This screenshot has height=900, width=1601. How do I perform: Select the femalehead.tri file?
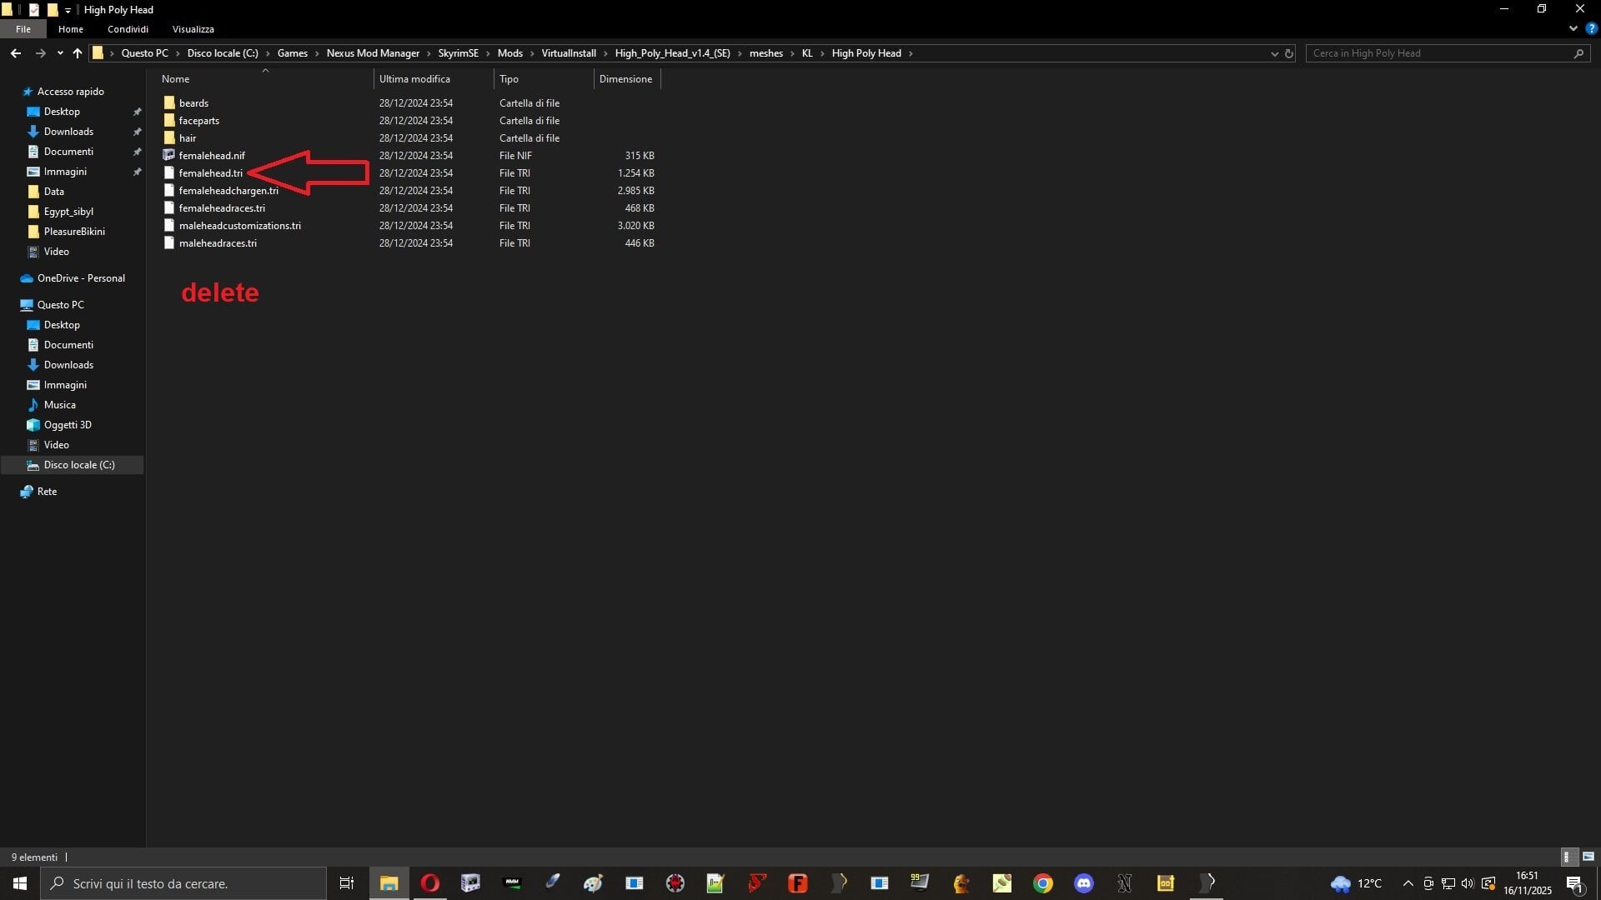[x=210, y=173]
